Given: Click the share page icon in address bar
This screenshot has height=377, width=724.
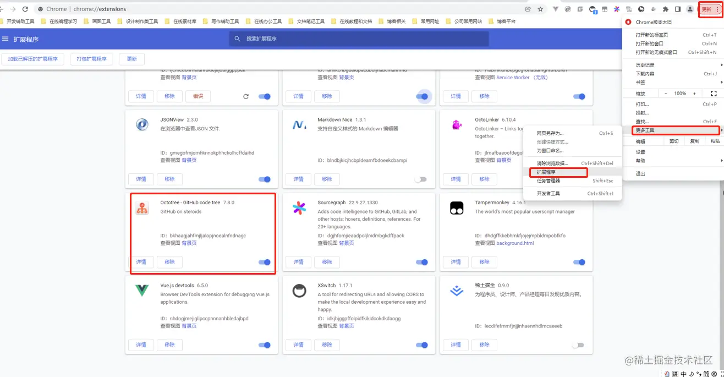Looking at the screenshot, I should pos(528,9).
